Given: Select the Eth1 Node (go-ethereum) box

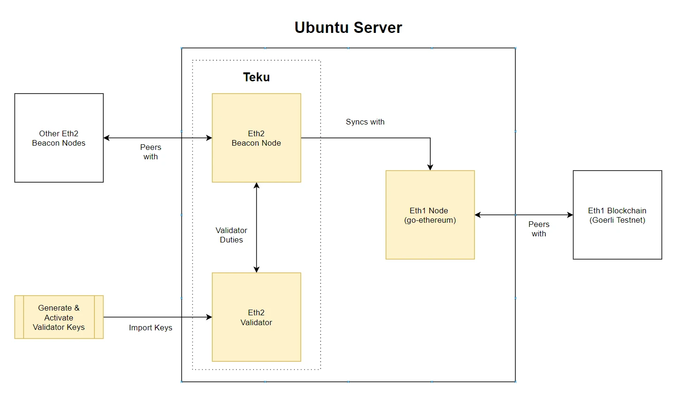Looking at the screenshot, I should pyautogui.click(x=430, y=215).
